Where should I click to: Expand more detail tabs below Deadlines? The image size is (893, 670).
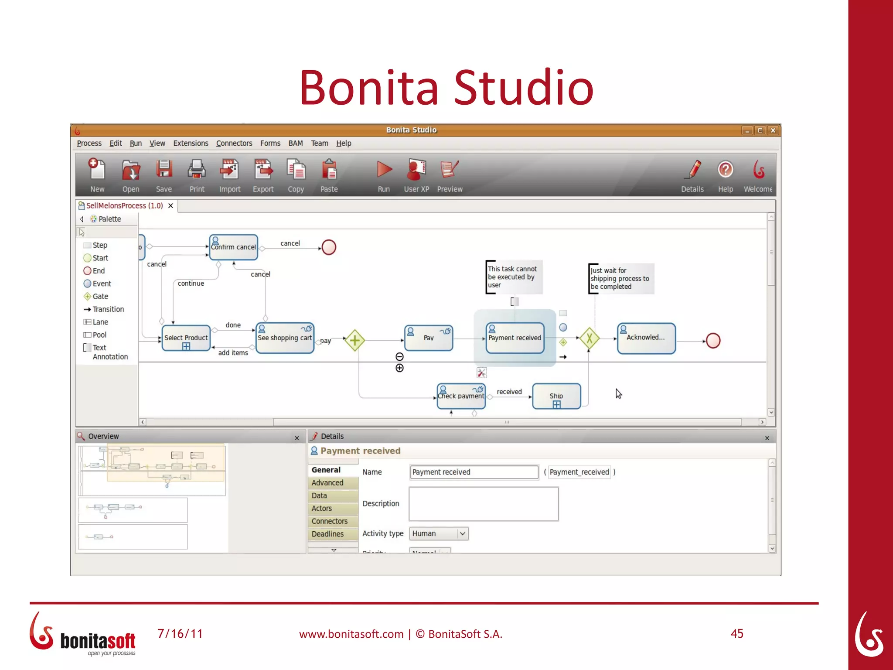click(334, 550)
